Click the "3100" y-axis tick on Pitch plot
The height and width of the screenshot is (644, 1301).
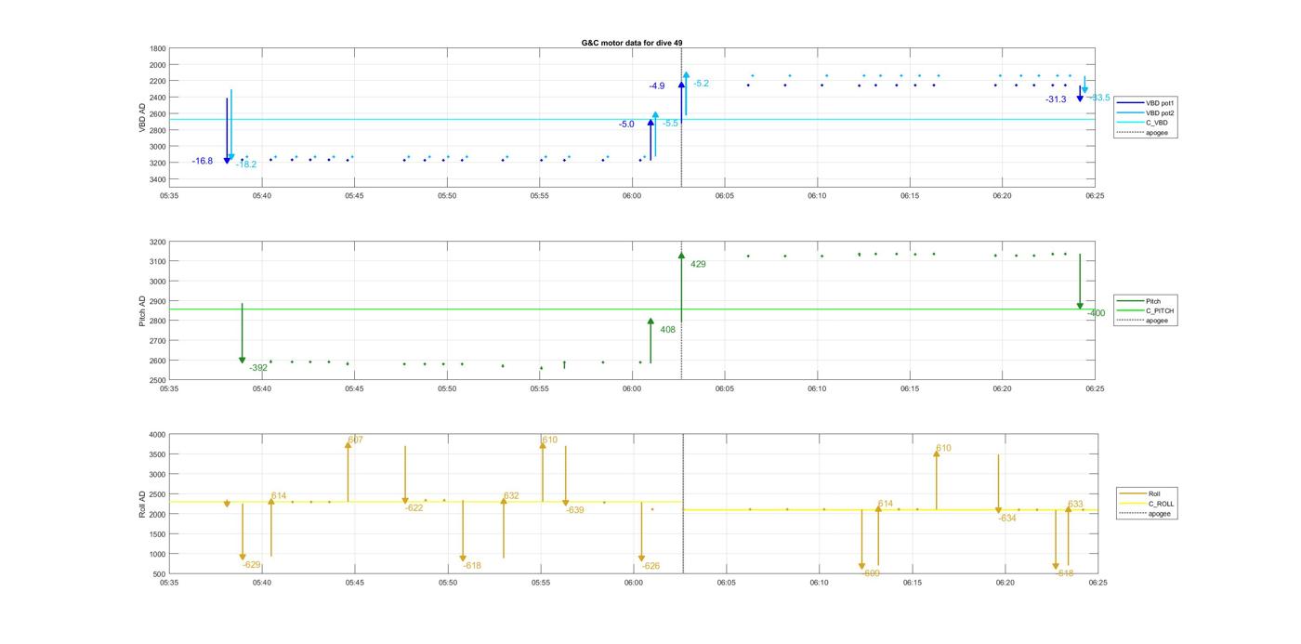tap(158, 262)
